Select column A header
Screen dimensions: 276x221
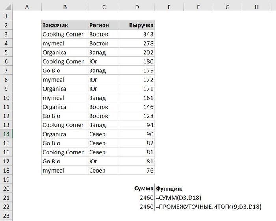27,7
